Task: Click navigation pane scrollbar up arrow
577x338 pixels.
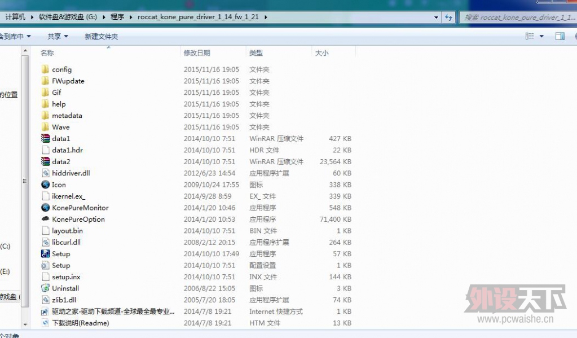Action: pyautogui.click(x=25, y=50)
